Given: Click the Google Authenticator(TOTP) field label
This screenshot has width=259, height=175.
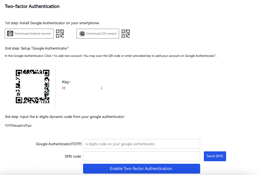Looking at the screenshot, I should pos(59,144).
